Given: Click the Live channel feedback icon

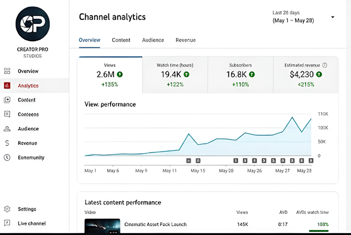Looking at the screenshot, I should [7, 223].
